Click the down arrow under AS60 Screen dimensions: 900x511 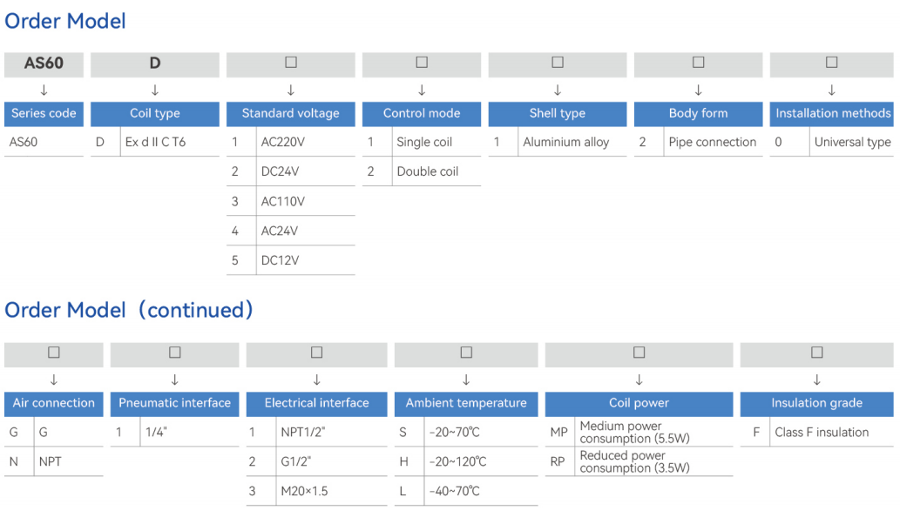click(44, 90)
